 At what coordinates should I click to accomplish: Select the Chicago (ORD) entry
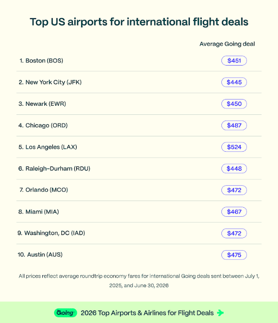pyautogui.click(x=43, y=125)
